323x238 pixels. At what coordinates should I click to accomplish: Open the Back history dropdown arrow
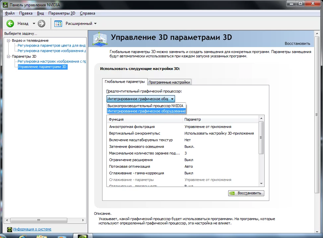pos(34,24)
